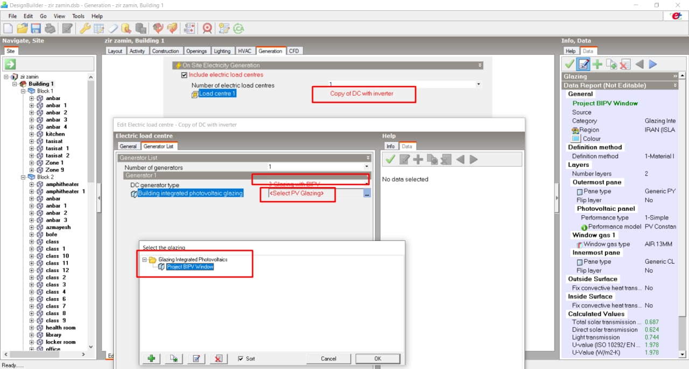Screen dimensions: 689x369
Task: Click the blue forward arrow in Info Data panel
Action: (653, 65)
